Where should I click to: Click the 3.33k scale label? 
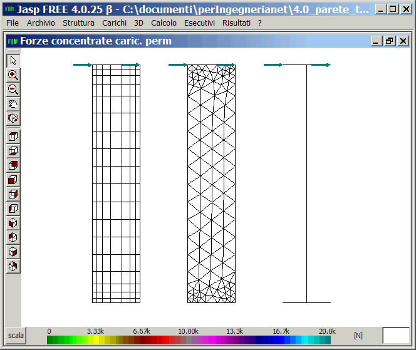tap(95, 331)
